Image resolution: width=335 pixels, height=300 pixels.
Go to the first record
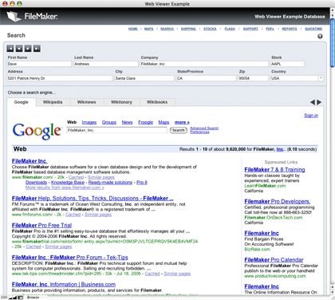(x=10, y=49)
